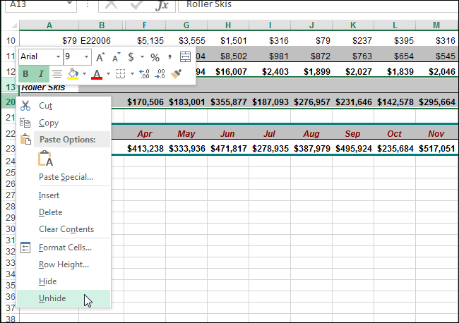Choose Clear Contents from context menu
Image resolution: width=459 pixels, height=323 pixels.
pos(64,229)
